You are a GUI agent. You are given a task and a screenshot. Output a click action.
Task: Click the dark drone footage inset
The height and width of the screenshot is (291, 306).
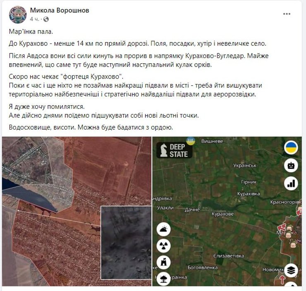pyautogui.click(x=126, y=243)
